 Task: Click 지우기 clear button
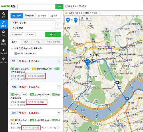click(30, 35)
